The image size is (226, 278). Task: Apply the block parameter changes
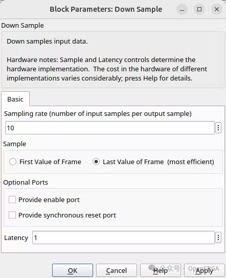(204, 270)
